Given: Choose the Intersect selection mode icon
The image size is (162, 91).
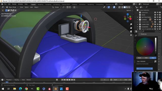Looking at the screenshot, I should (x=15, y=10).
